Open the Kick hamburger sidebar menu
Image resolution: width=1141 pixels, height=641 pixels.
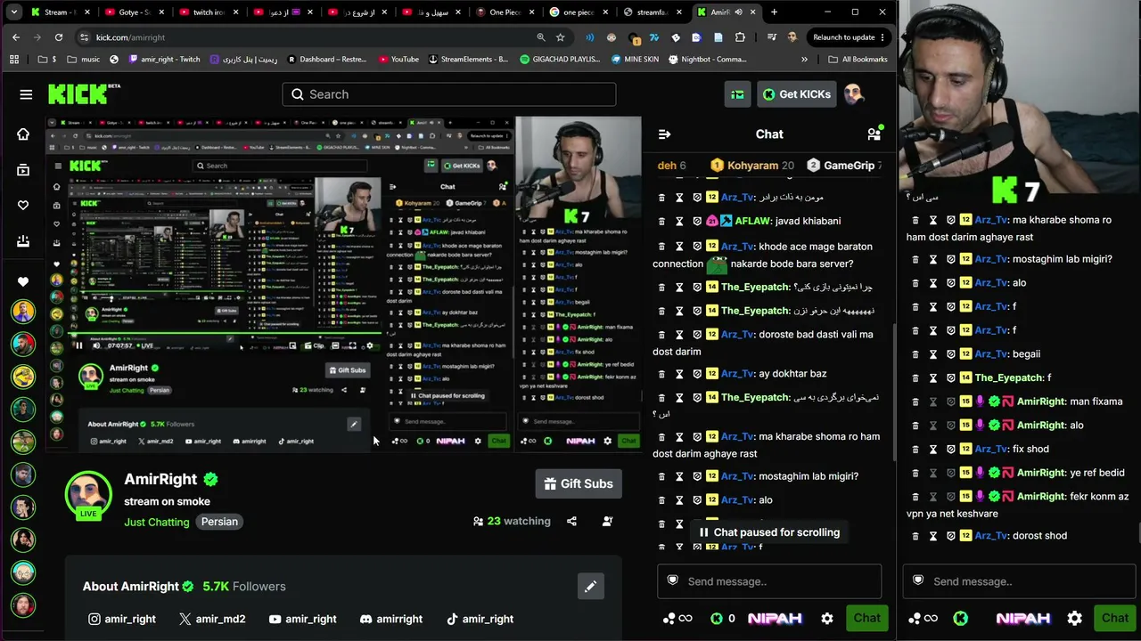[26, 94]
